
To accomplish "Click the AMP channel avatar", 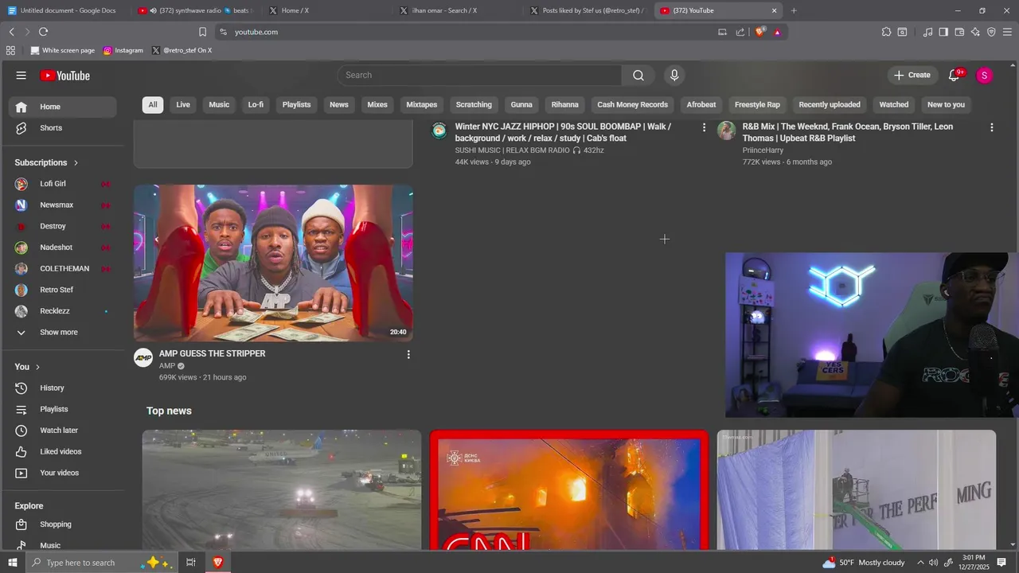I will tap(143, 358).
